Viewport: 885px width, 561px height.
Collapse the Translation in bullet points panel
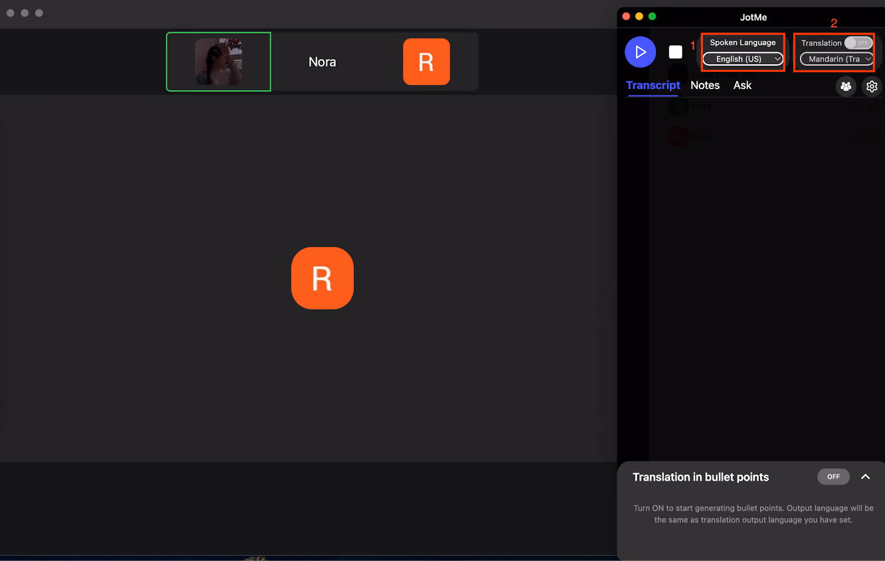coord(866,476)
